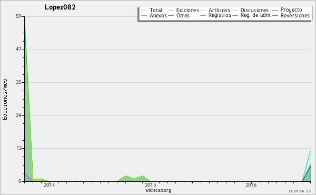Click the red Reversiones line swatch
This screenshot has width=316, height=195.
coord(275,15)
